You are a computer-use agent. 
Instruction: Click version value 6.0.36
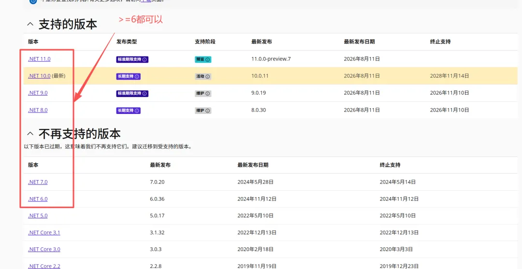click(x=158, y=199)
